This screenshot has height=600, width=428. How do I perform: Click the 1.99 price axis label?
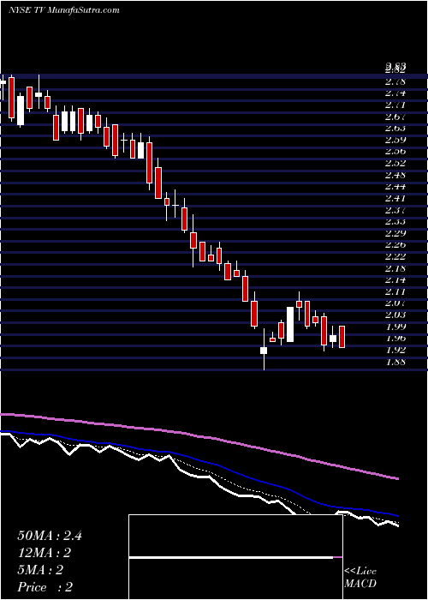(395, 327)
